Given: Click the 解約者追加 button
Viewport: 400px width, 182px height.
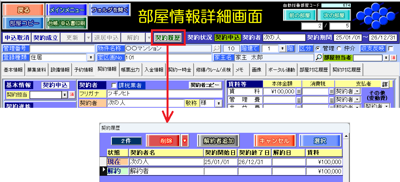Looking at the screenshot, I should [218, 141].
